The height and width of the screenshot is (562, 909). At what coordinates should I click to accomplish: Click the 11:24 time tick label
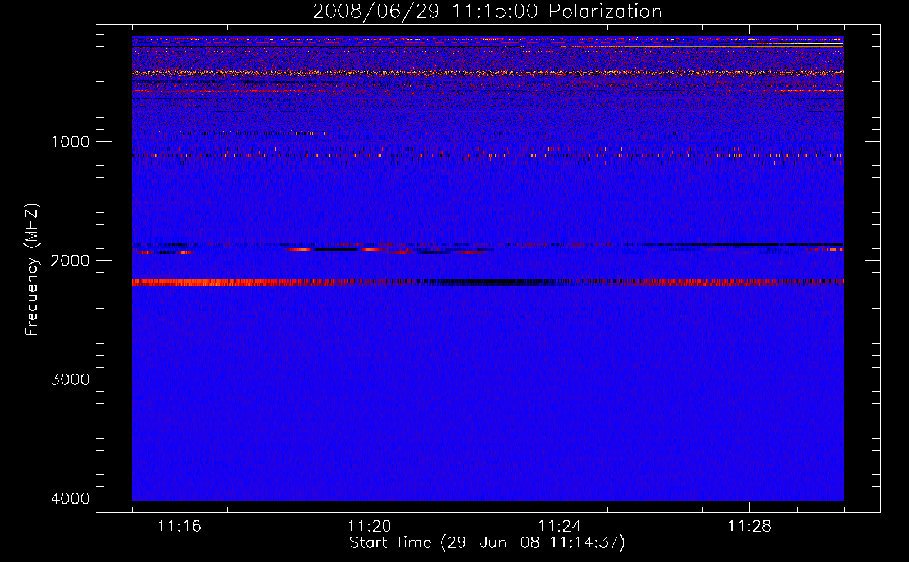pyautogui.click(x=560, y=527)
